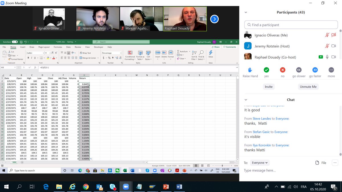Toggle Wrap Text in Alignment group
Image resolution: width=342 pixels, height=192 pixels.
click(x=85, y=53)
